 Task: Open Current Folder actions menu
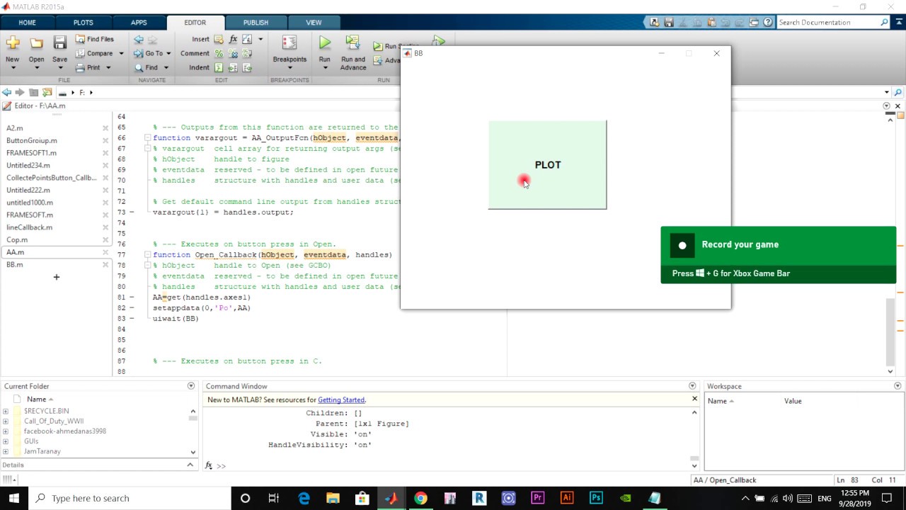pyautogui.click(x=190, y=386)
